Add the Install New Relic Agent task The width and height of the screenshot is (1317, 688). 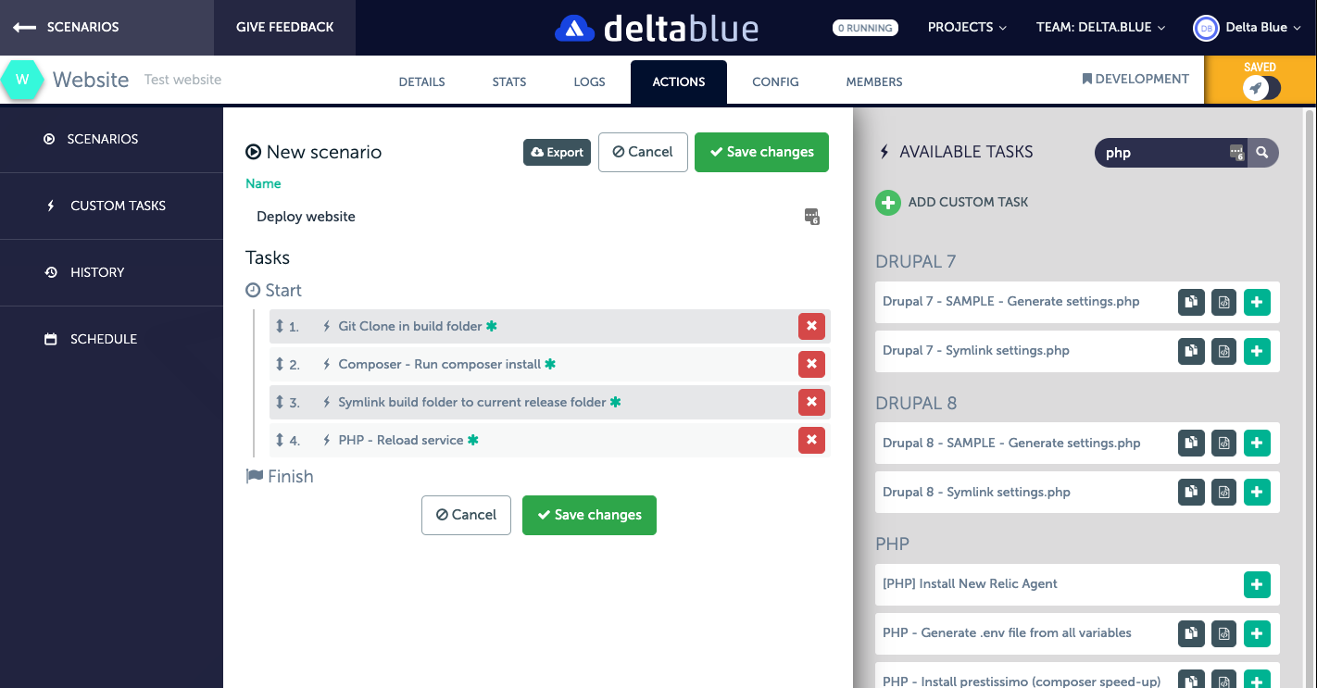(x=1256, y=584)
